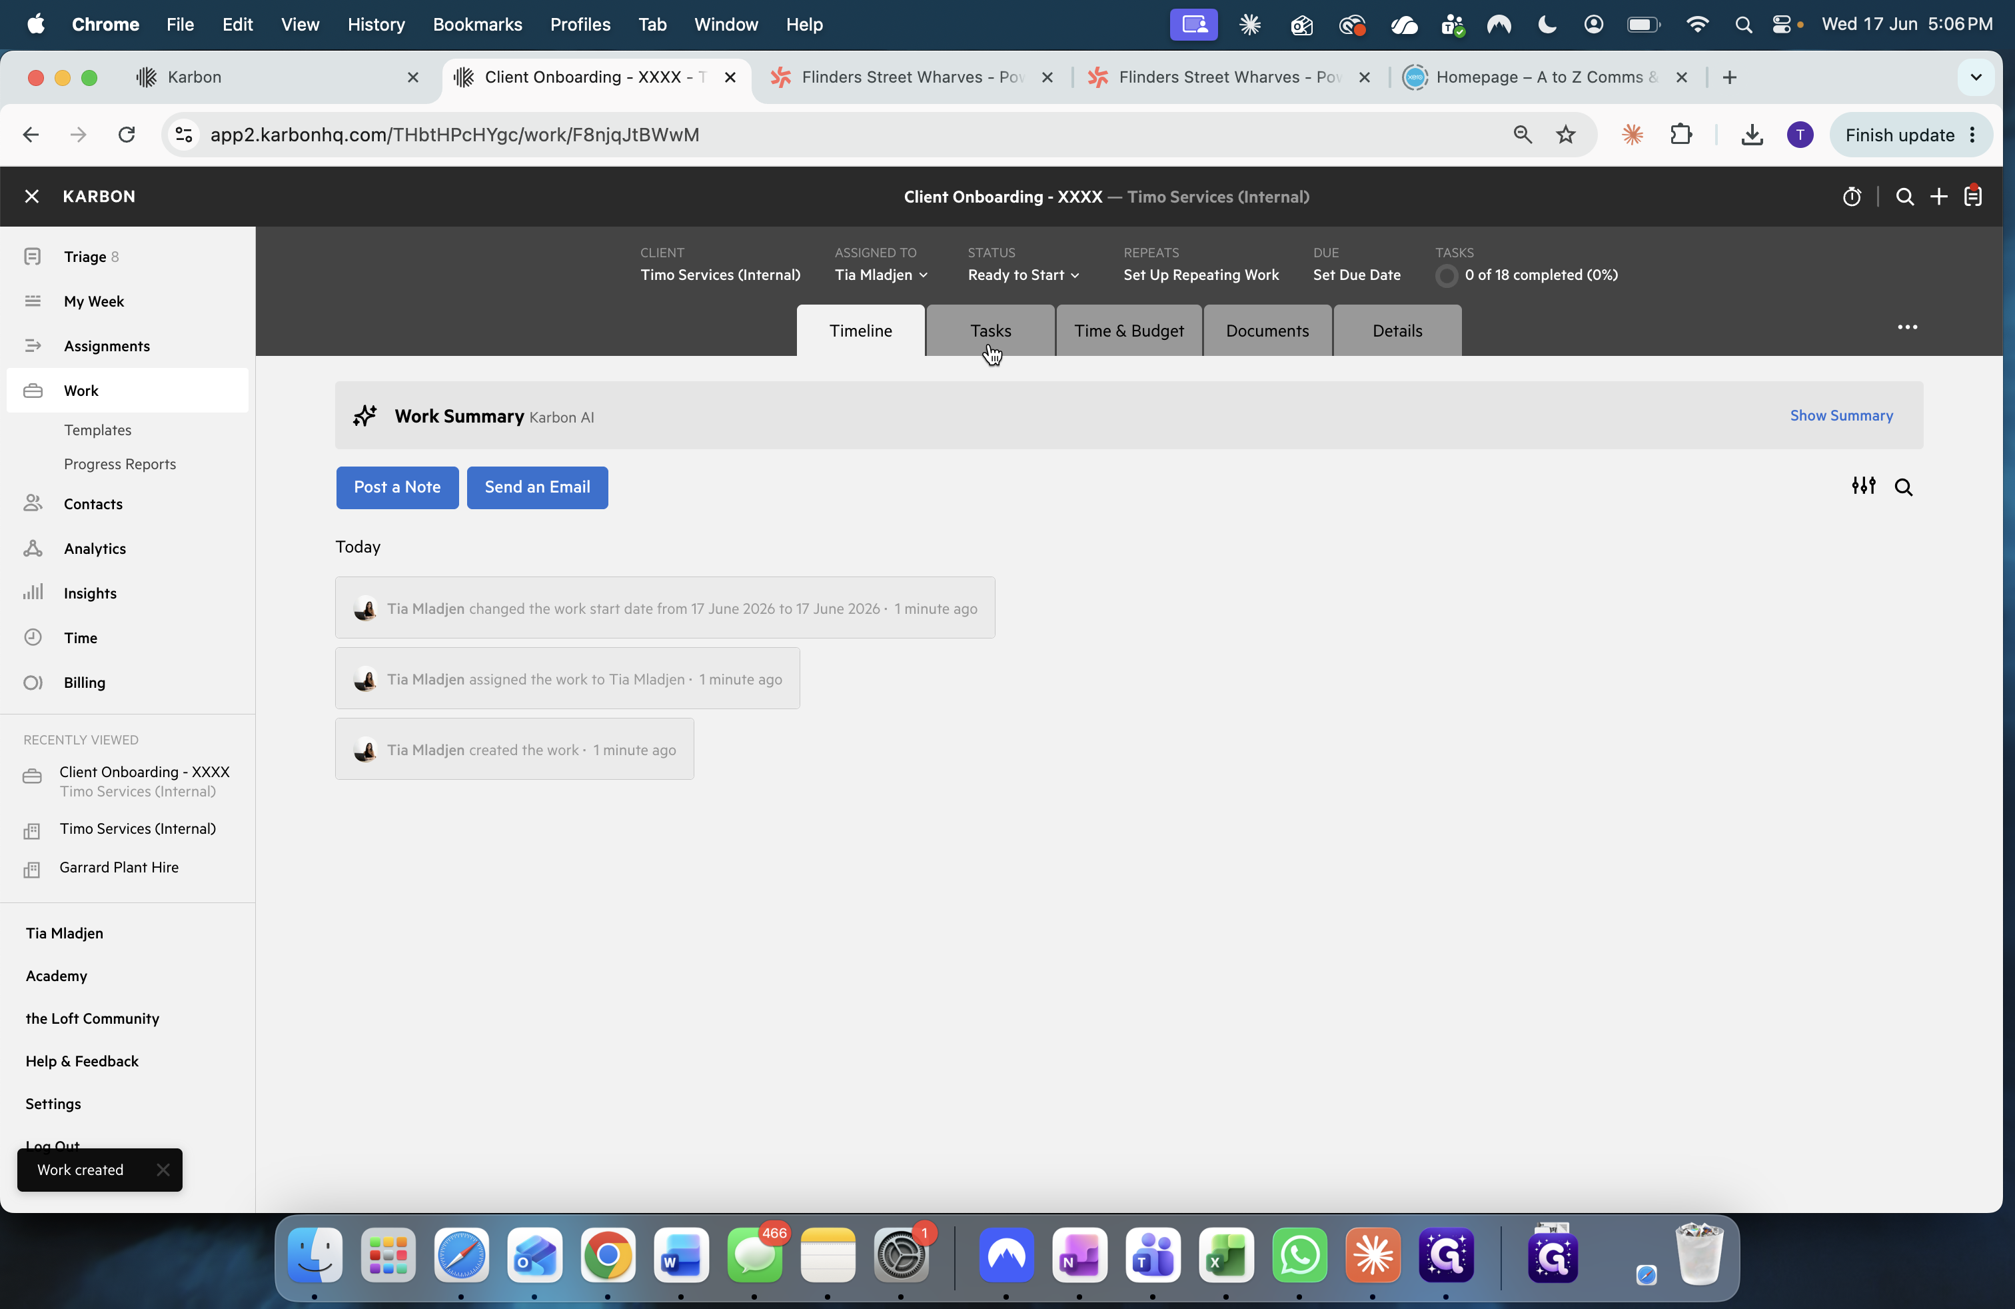2015x1309 pixels.
Task: Search the timeline with magnifier icon
Action: pos(1903,487)
